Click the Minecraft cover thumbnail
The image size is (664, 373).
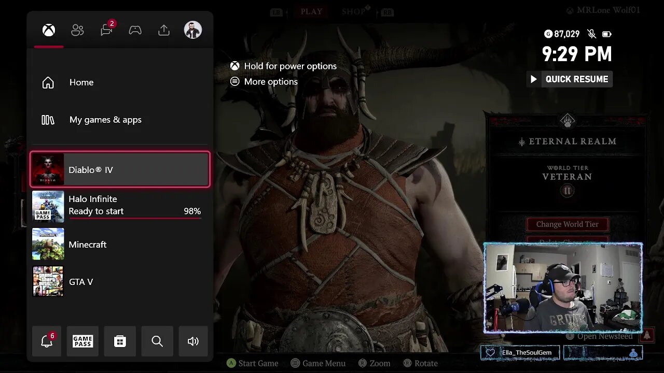(48, 244)
